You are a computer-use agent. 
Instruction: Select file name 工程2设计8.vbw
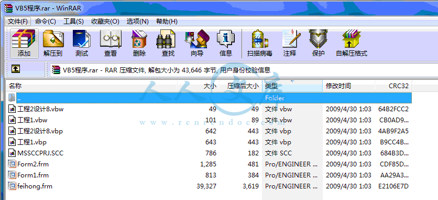pyautogui.click(x=40, y=109)
